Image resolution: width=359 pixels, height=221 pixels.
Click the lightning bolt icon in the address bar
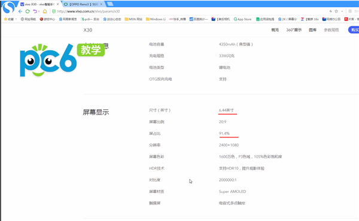331,11
